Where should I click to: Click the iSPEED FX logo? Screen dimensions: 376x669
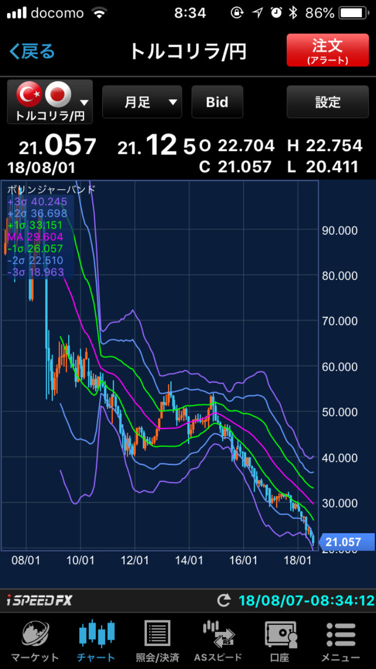[x=39, y=601]
